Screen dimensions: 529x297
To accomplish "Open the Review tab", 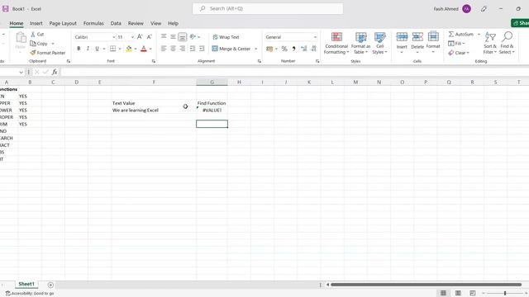I will (136, 23).
